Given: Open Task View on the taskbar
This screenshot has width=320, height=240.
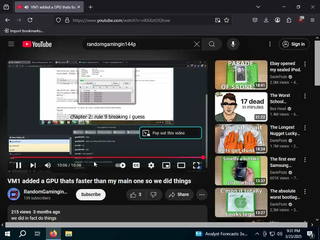Looking at the screenshot, I should [x=37, y=234].
